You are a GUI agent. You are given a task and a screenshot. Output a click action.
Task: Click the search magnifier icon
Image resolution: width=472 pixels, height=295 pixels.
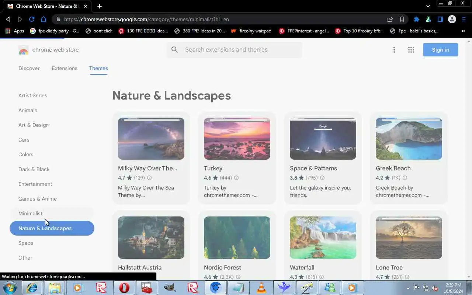[x=175, y=50]
